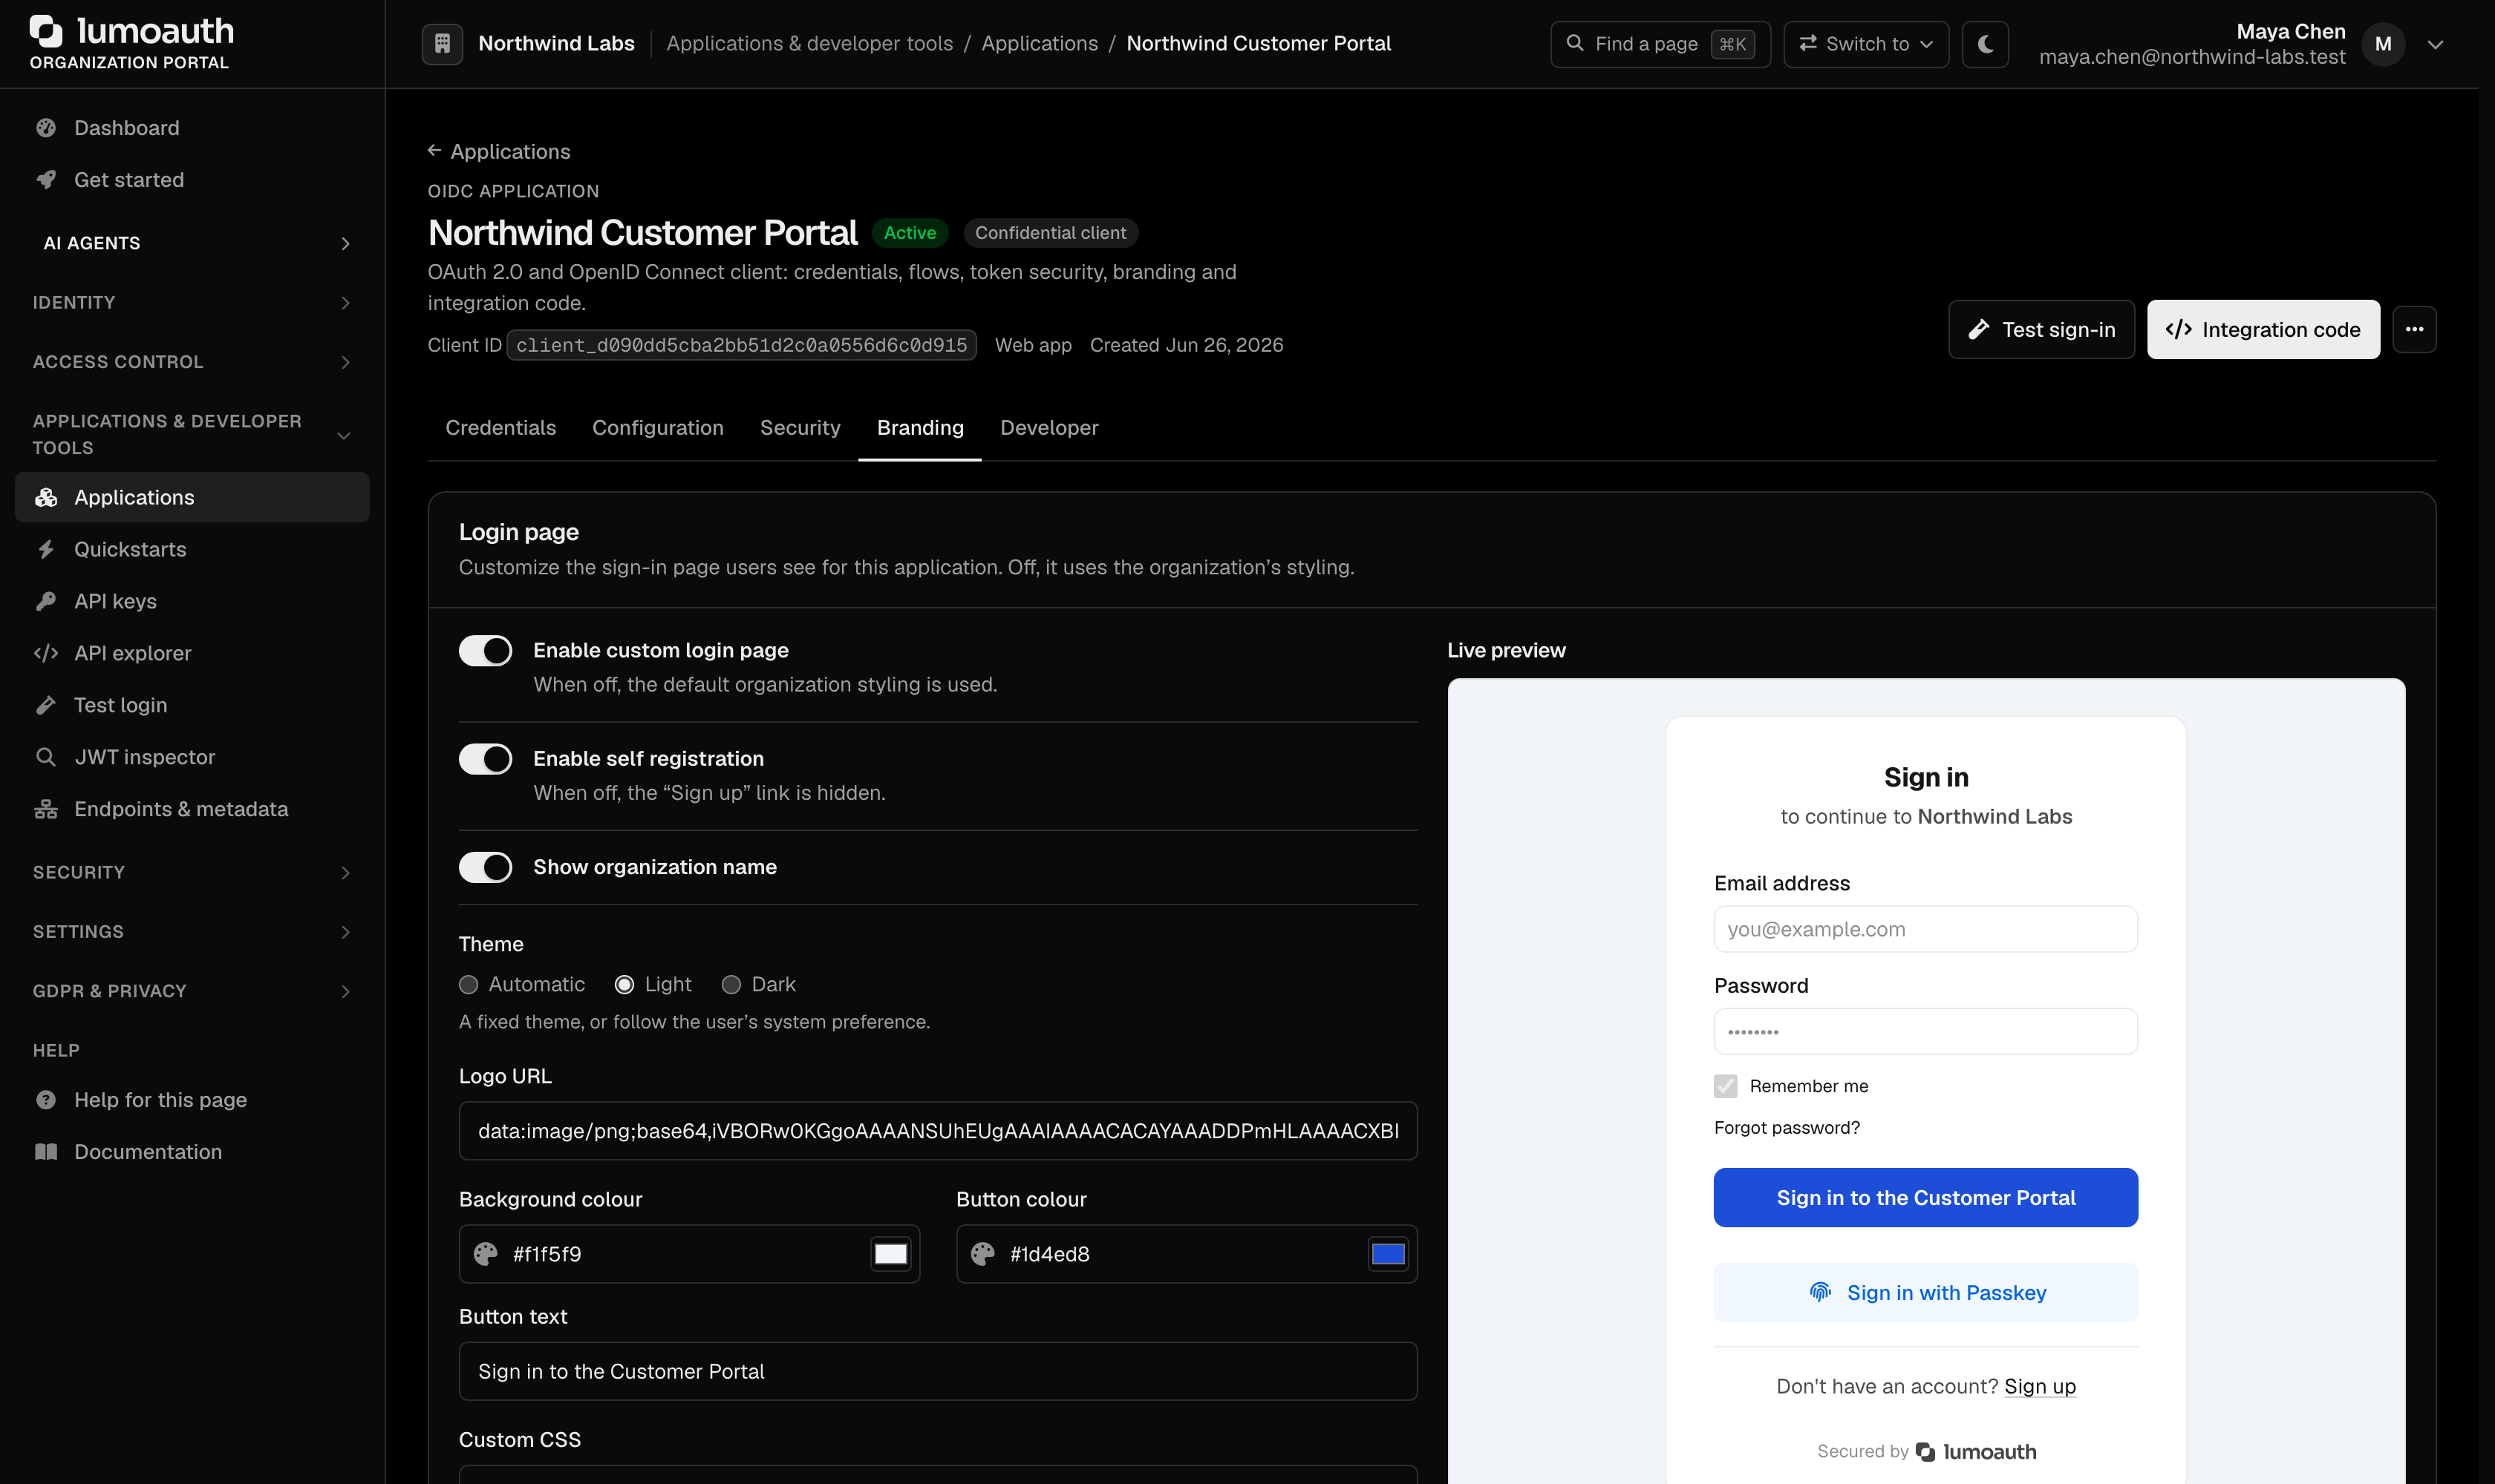Viewport: 2495px width, 1484px height.
Task: Click the code icon on Integration code
Action: [2178, 329]
